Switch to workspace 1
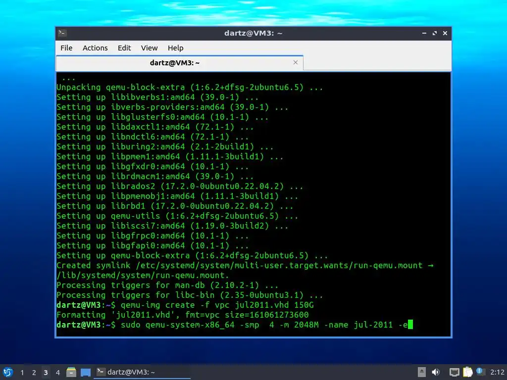Image resolution: width=507 pixels, height=380 pixels. (22, 372)
